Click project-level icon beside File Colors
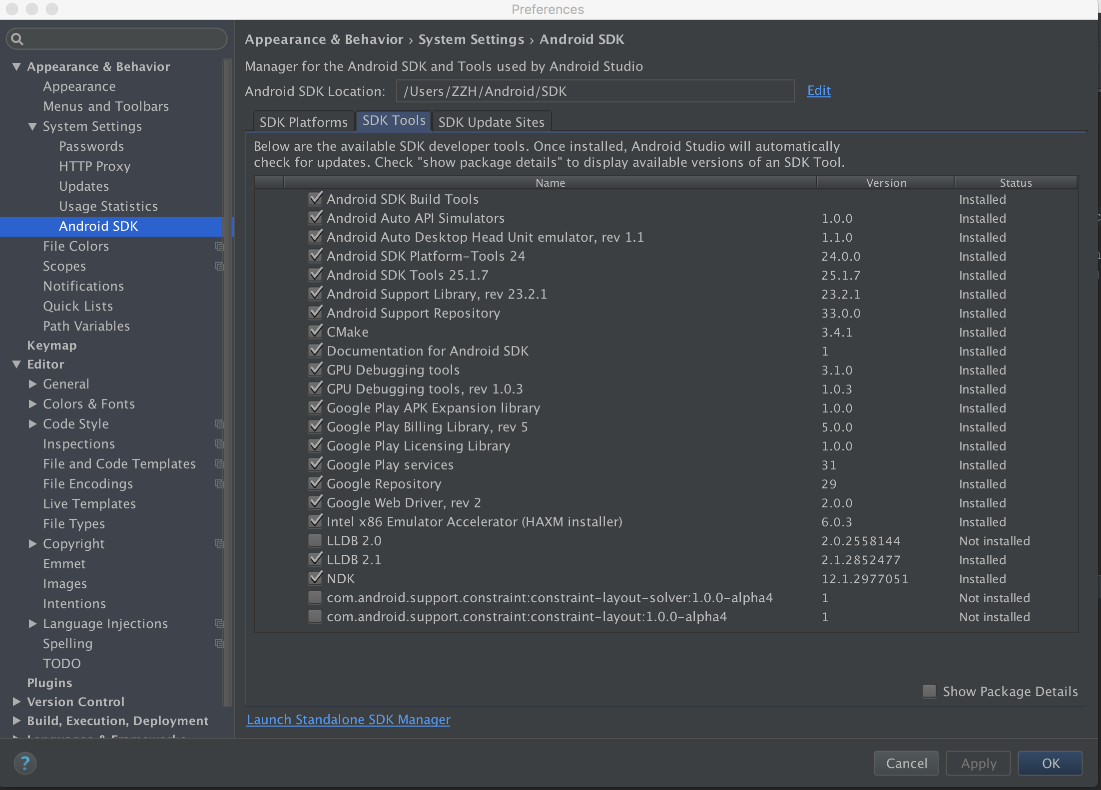The height and width of the screenshot is (790, 1101). [218, 246]
